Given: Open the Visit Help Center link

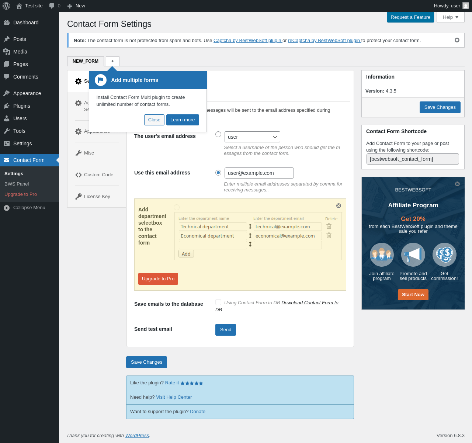Looking at the screenshot, I should click(174, 397).
